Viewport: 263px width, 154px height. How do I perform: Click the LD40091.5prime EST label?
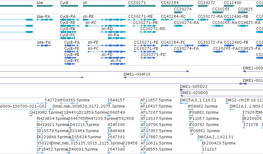click(x=83, y=149)
